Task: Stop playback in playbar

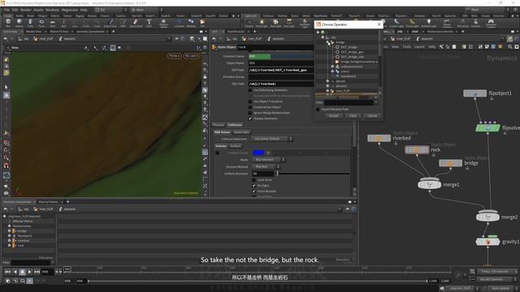Action: coord(22,272)
